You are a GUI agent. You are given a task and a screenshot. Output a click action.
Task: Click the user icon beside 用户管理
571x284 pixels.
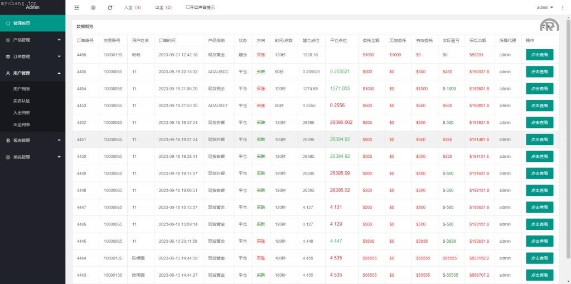point(8,73)
